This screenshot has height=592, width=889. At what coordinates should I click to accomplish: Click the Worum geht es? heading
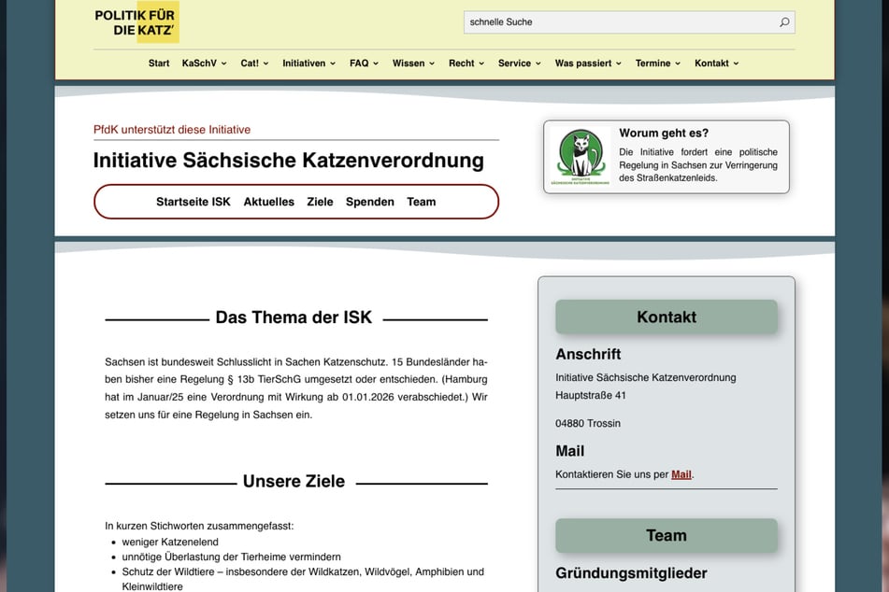pyautogui.click(x=664, y=134)
